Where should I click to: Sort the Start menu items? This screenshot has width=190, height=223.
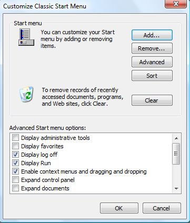point(152,76)
